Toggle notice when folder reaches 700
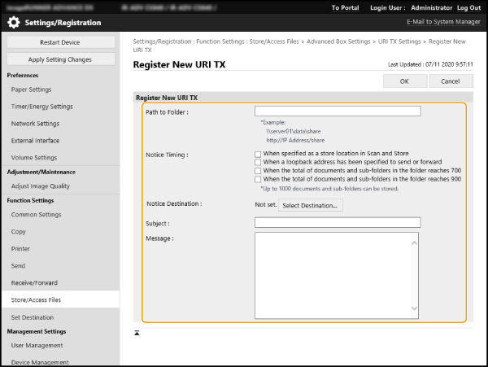Screen dimensions: 488x367 258,171
